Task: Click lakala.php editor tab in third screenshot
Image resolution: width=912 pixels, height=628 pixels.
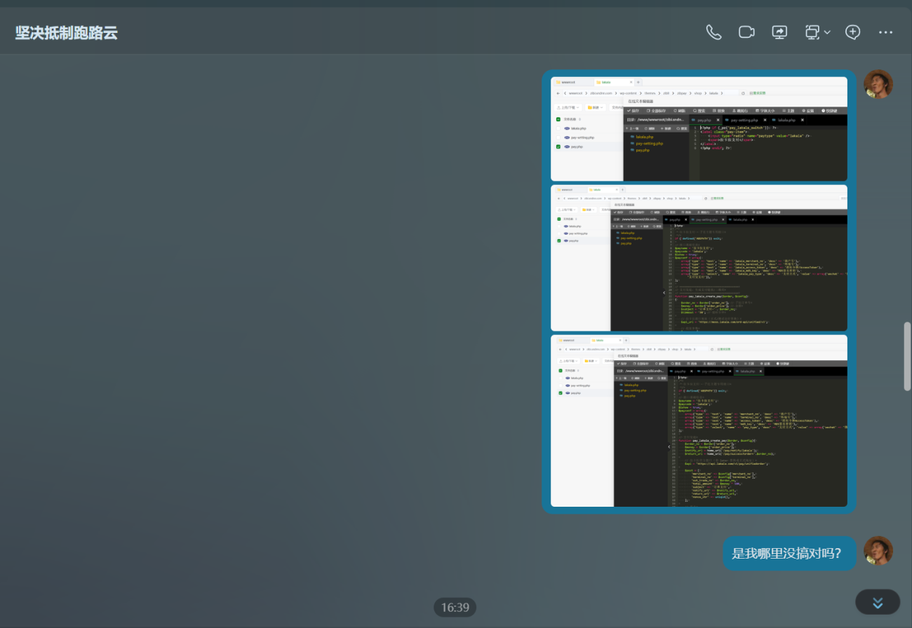Action: click(746, 371)
